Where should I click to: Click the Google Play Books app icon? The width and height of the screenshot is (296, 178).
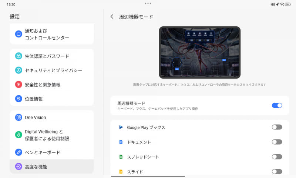click(x=121, y=127)
